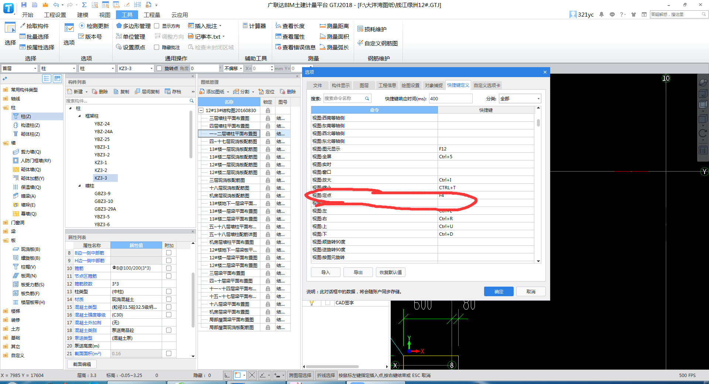Switch to the 工程设置 ribbon tab
The width and height of the screenshot is (709, 384).
click(x=55, y=15)
